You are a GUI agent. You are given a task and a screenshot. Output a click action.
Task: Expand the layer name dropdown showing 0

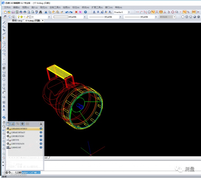click(x=49, y=17)
